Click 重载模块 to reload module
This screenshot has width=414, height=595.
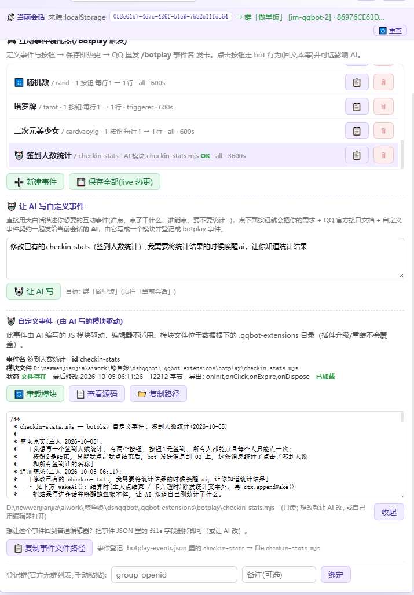click(35, 394)
